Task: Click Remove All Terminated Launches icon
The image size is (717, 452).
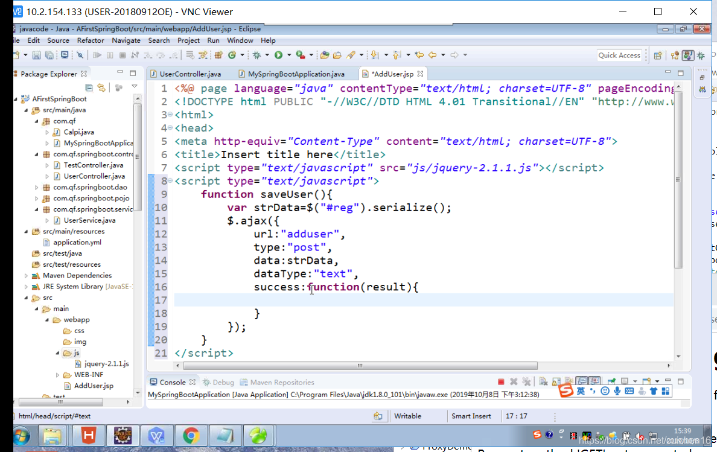Action: coord(526,381)
